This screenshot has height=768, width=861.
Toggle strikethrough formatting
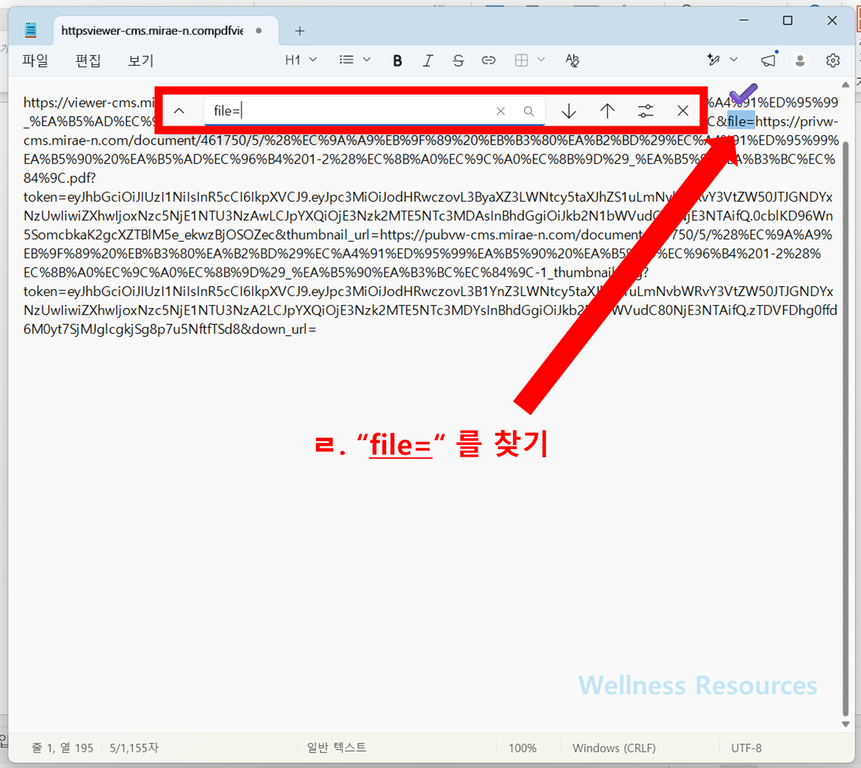pyautogui.click(x=458, y=61)
